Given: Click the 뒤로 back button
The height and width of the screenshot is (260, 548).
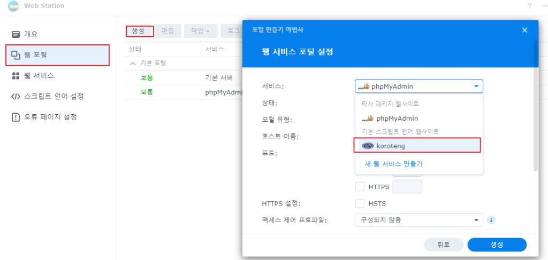Looking at the screenshot, I should click(444, 245).
